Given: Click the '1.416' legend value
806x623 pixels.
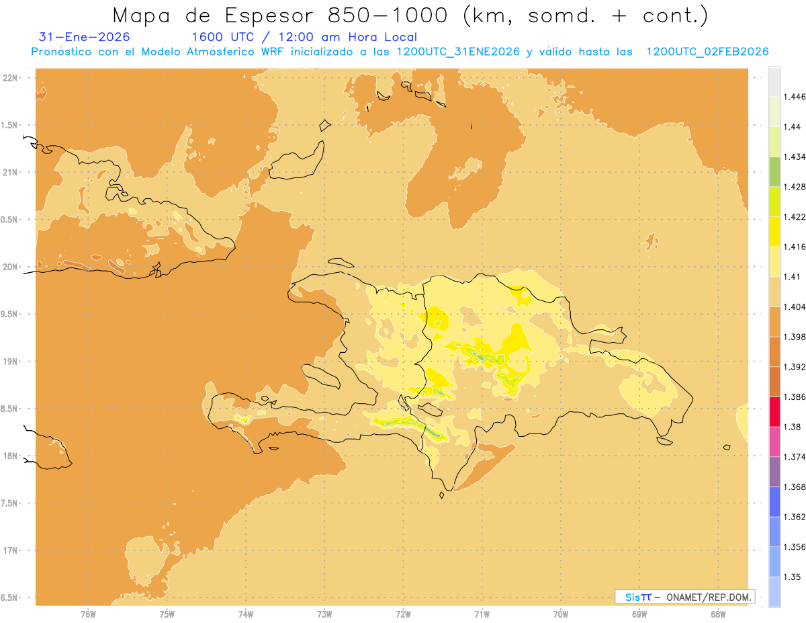Looking at the screenshot, I should click(795, 247).
